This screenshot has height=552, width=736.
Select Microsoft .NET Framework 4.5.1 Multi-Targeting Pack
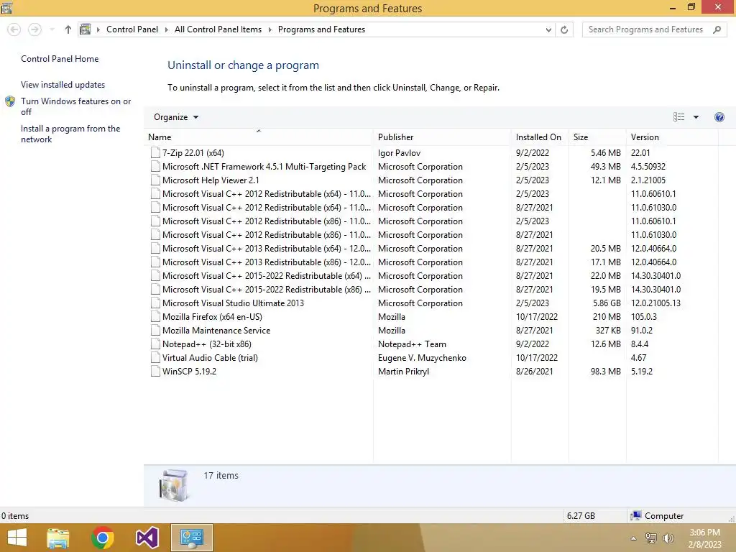tap(264, 166)
